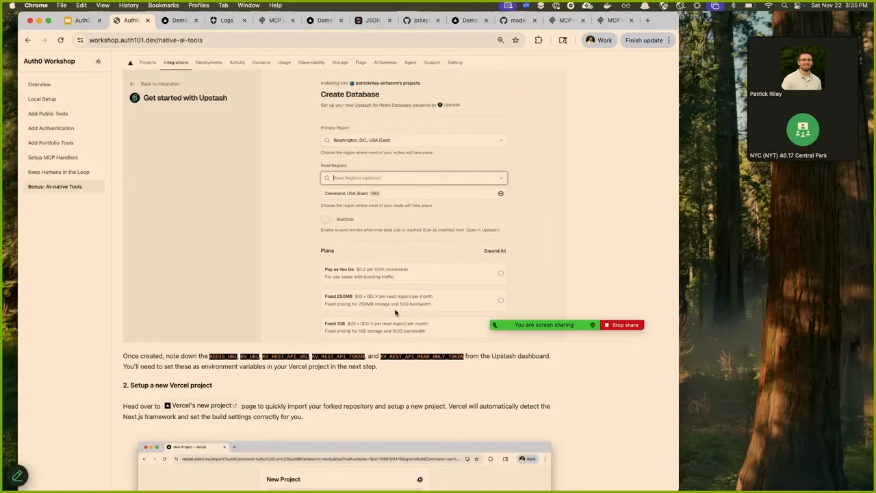Click the Vercel triangle logo

pos(130,63)
